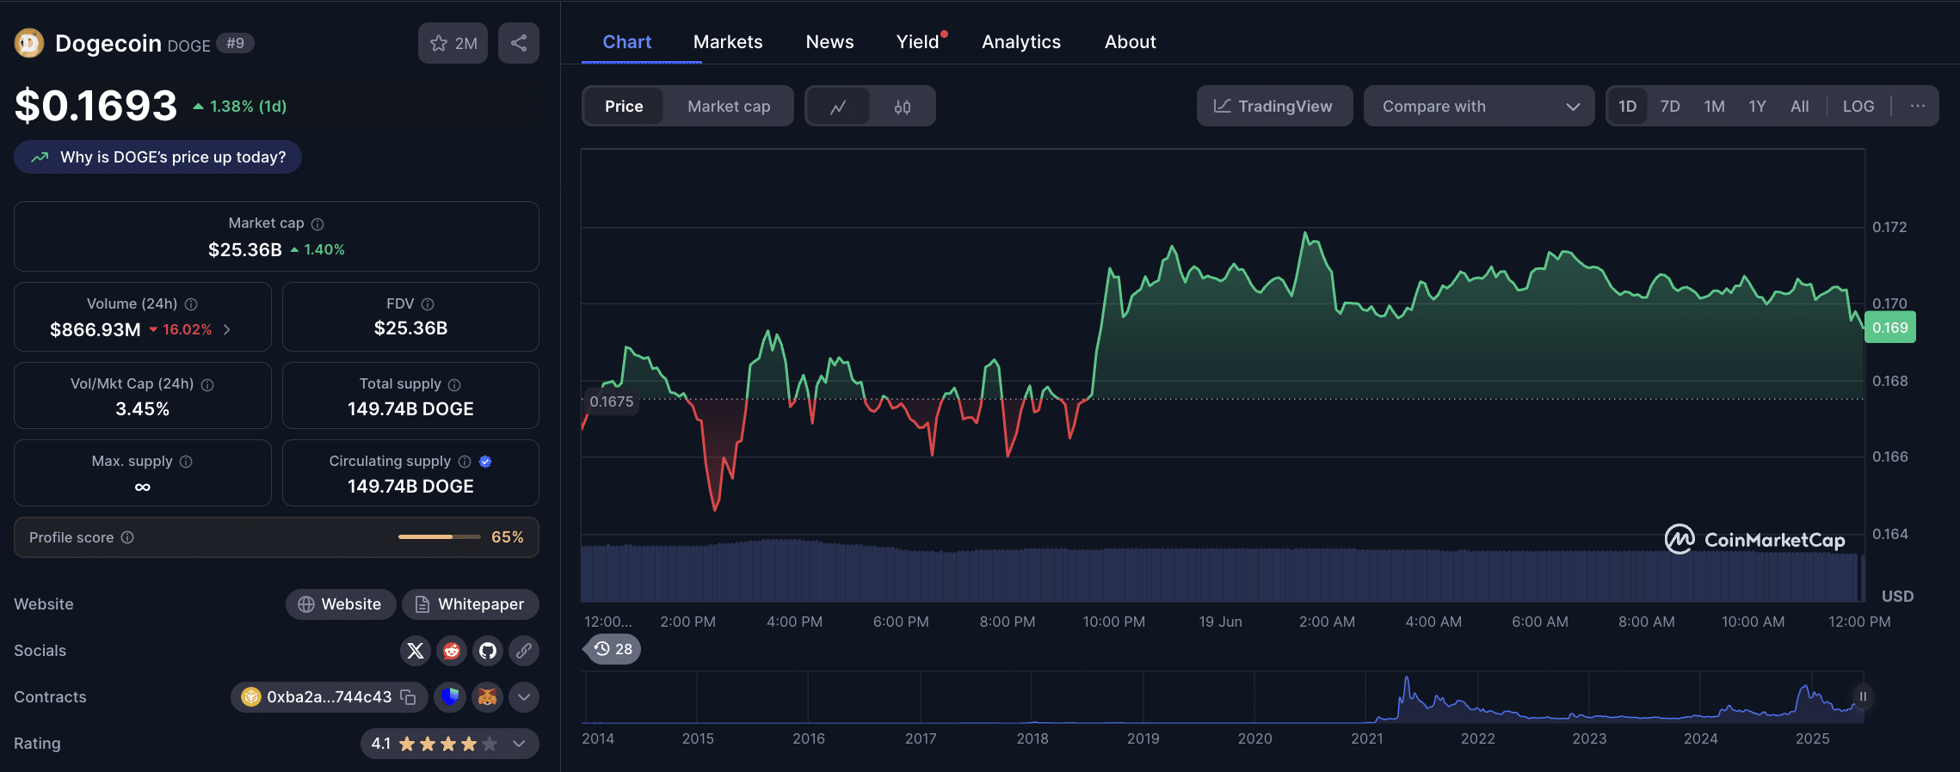Image resolution: width=1960 pixels, height=772 pixels.
Task: Click the 3.45% Vol/Mkt Cap value
Action: tap(143, 409)
